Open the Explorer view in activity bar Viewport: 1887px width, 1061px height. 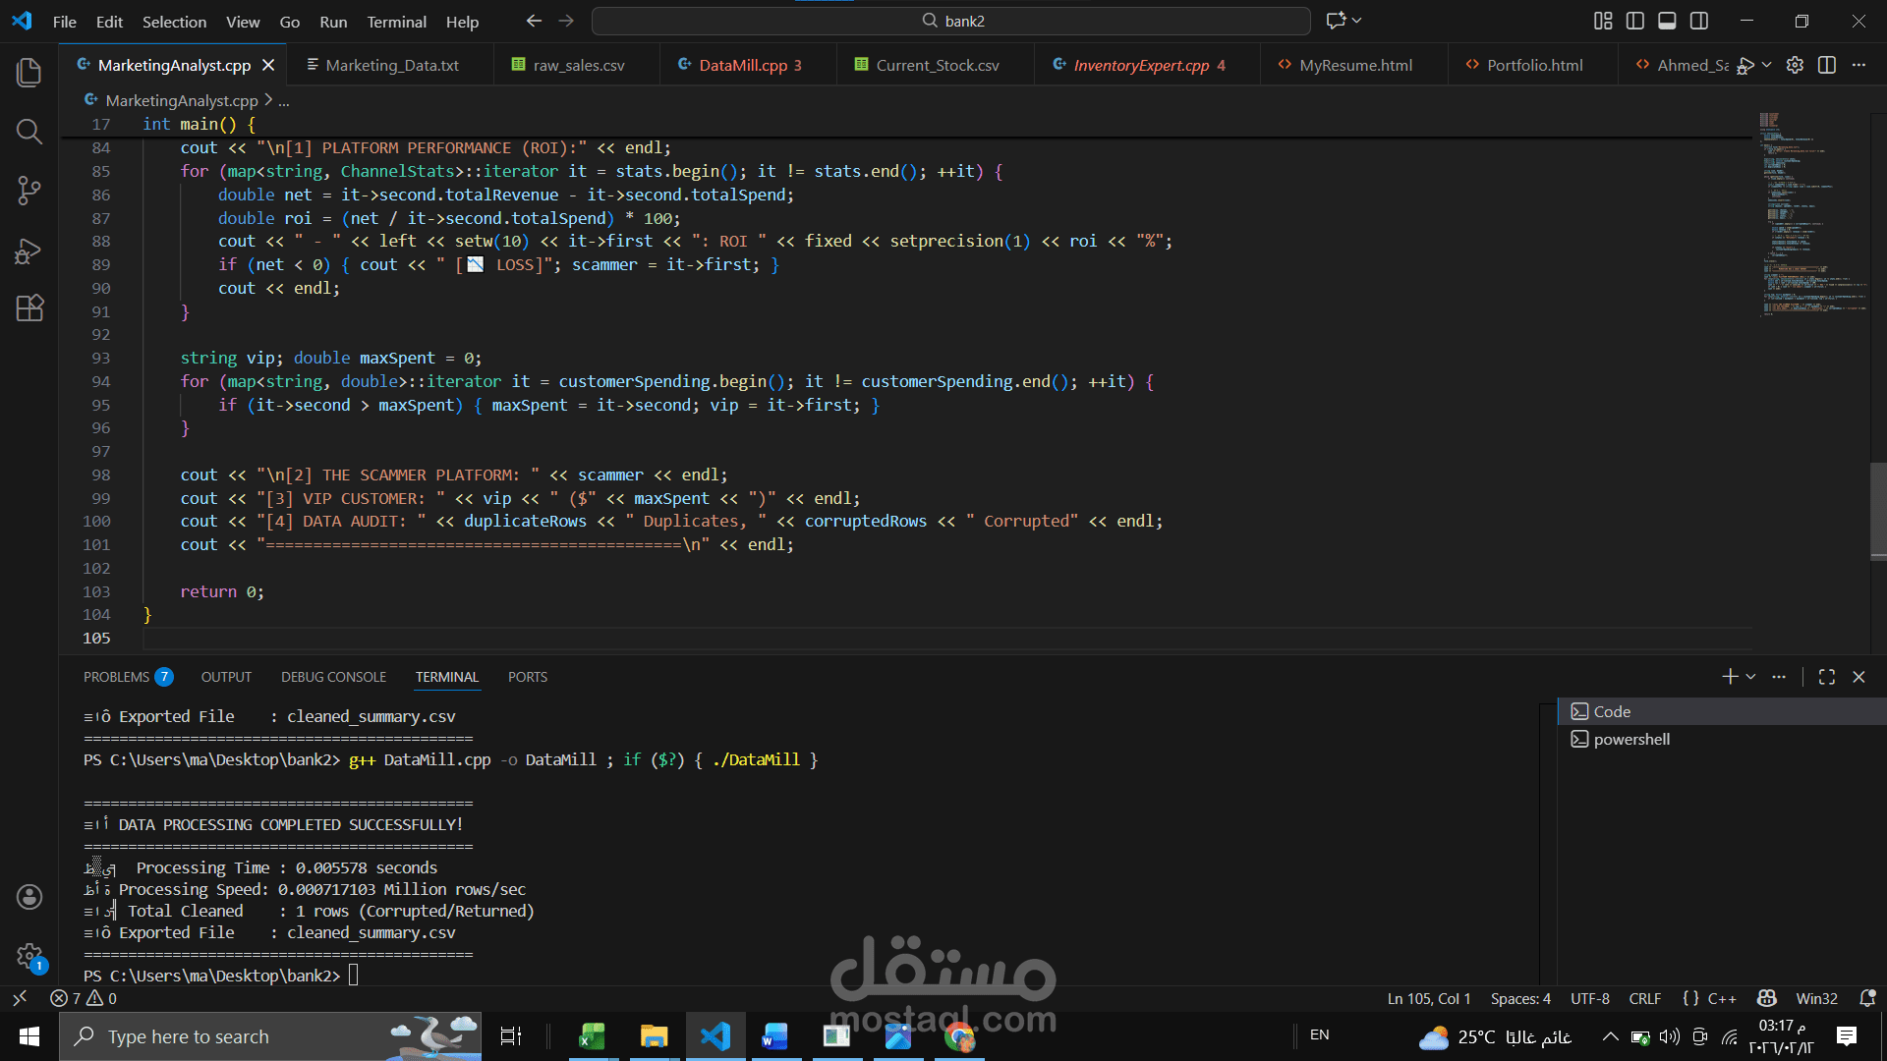[x=29, y=73]
